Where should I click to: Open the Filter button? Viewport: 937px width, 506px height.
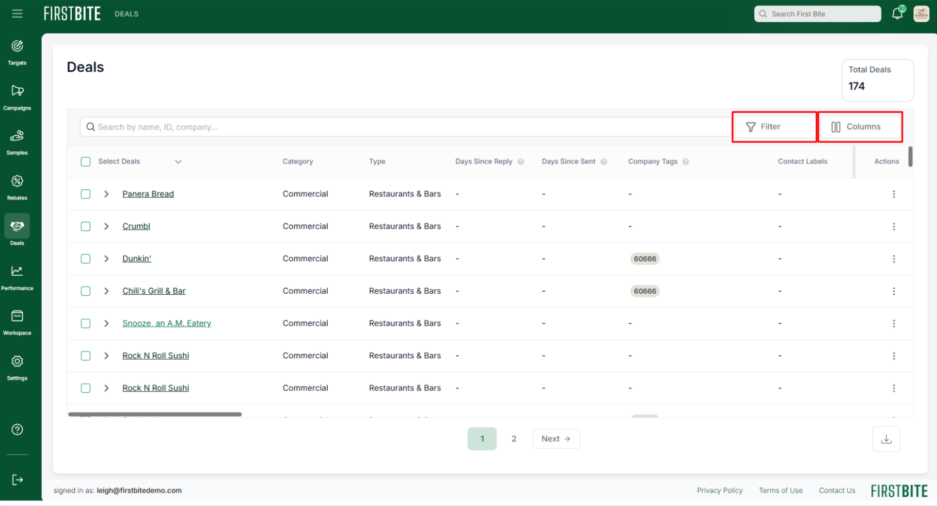(x=774, y=127)
